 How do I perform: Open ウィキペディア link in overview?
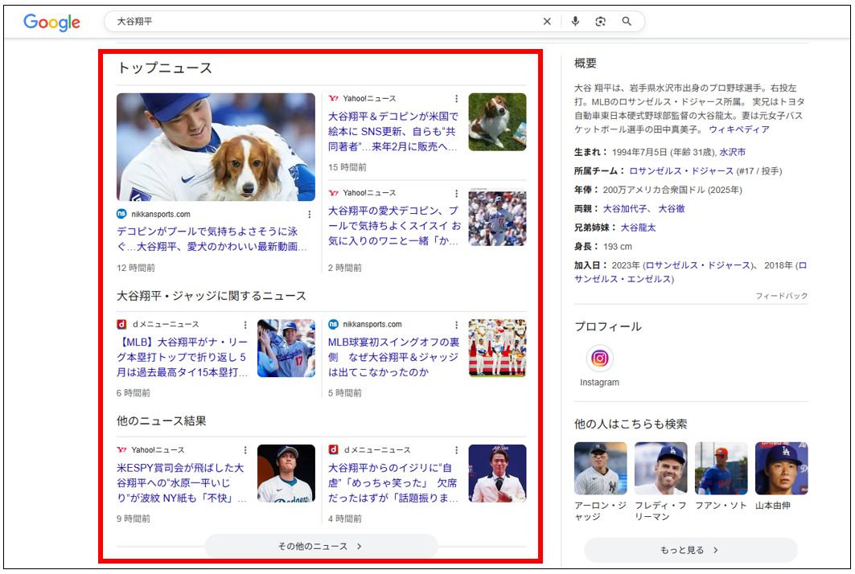[739, 129]
